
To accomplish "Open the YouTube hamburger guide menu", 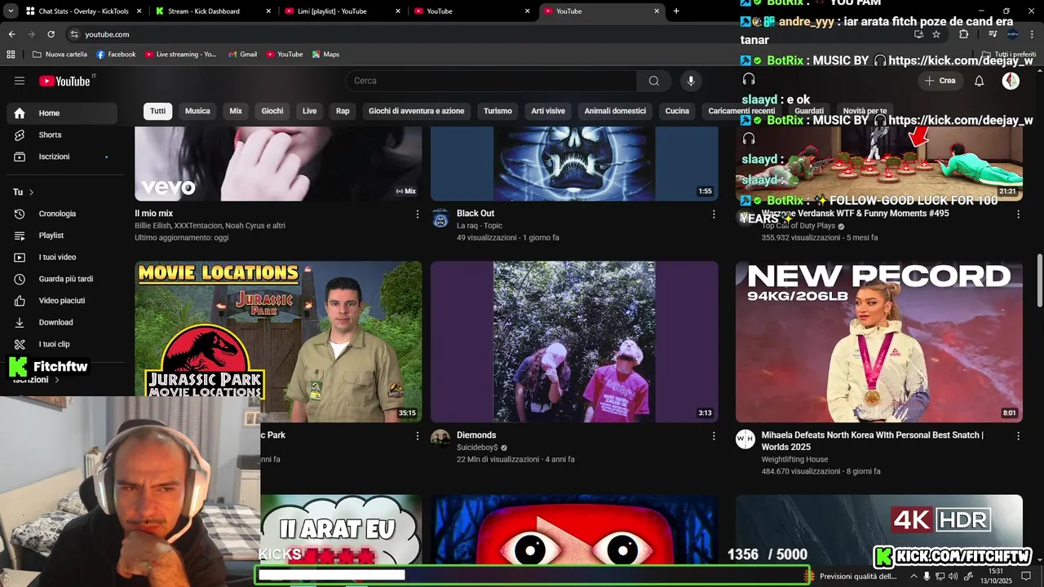I will point(20,81).
